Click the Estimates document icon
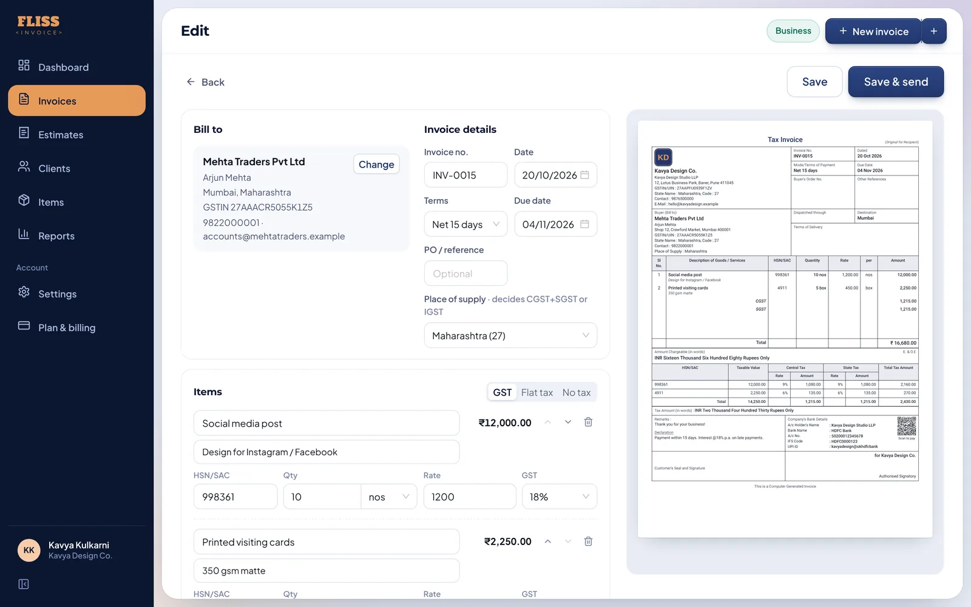The width and height of the screenshot is (971, 607). 24,133
